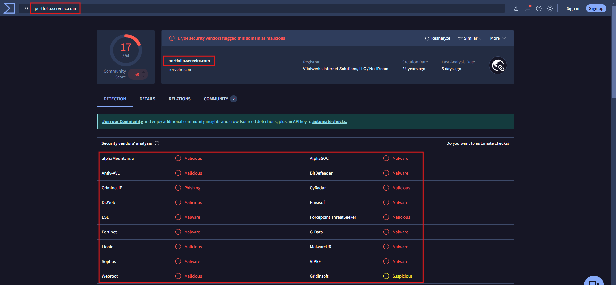Click the alphaMountain.ai vendor name
616x285 pixels.
point(118,159)
